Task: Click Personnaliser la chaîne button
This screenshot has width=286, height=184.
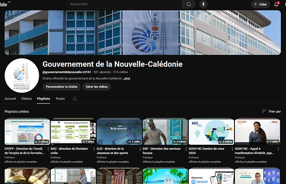Action: coord(62,87)
